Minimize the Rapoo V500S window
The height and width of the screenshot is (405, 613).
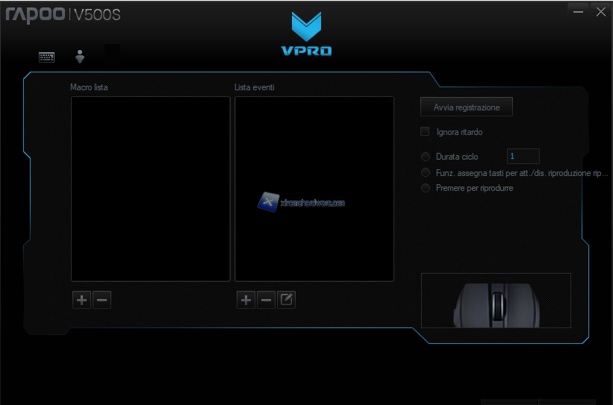(577, 12)
